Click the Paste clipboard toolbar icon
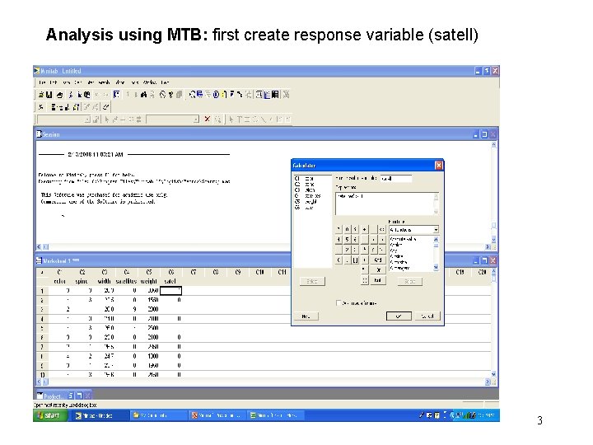 87,95
